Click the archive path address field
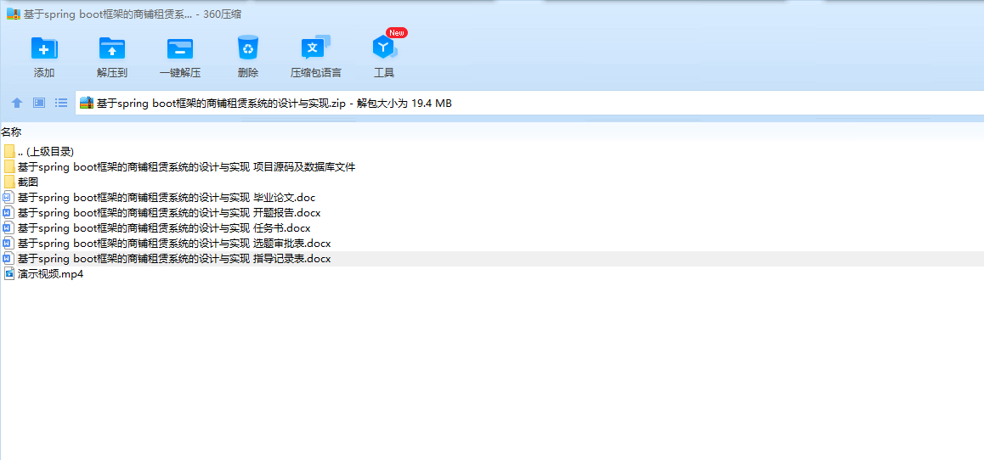This screenshot has width=984, height=460. (x=529, y=104)
